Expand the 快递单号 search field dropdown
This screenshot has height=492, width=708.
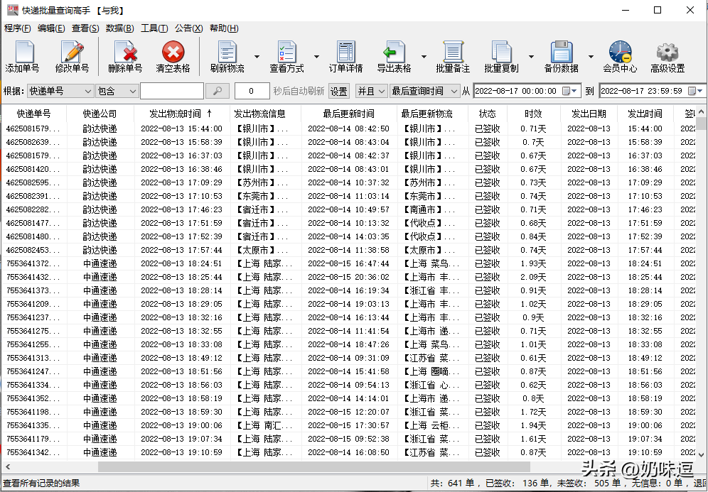(87, 91)
